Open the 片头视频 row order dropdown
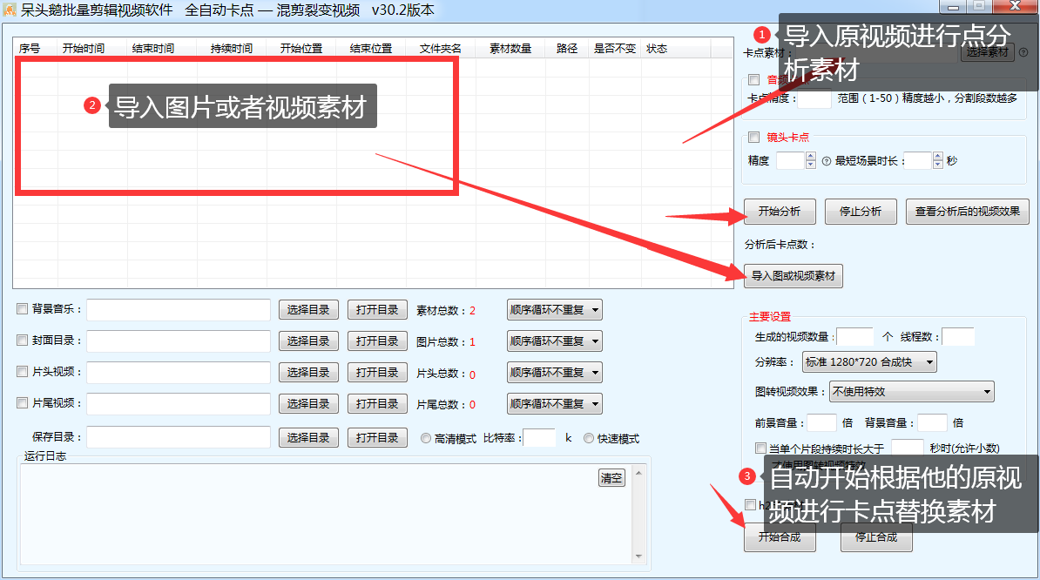This screenshot has width=1040, height=580. coord(555,372)
